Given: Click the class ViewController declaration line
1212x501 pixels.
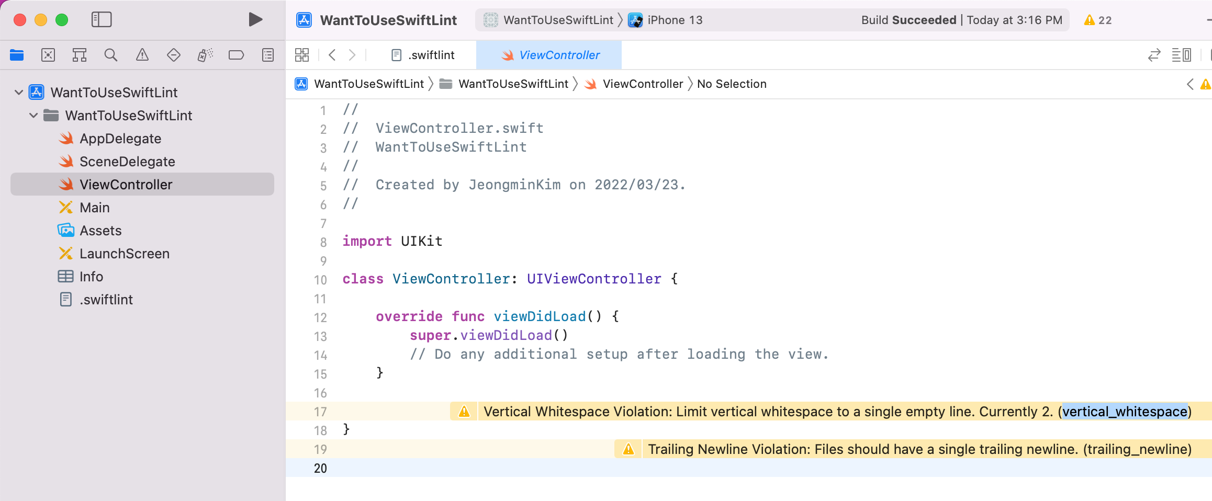Looking at the screenshot, I should pos(510,279).
